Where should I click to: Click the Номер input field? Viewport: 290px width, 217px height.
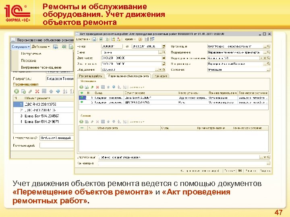click(112, 46)
